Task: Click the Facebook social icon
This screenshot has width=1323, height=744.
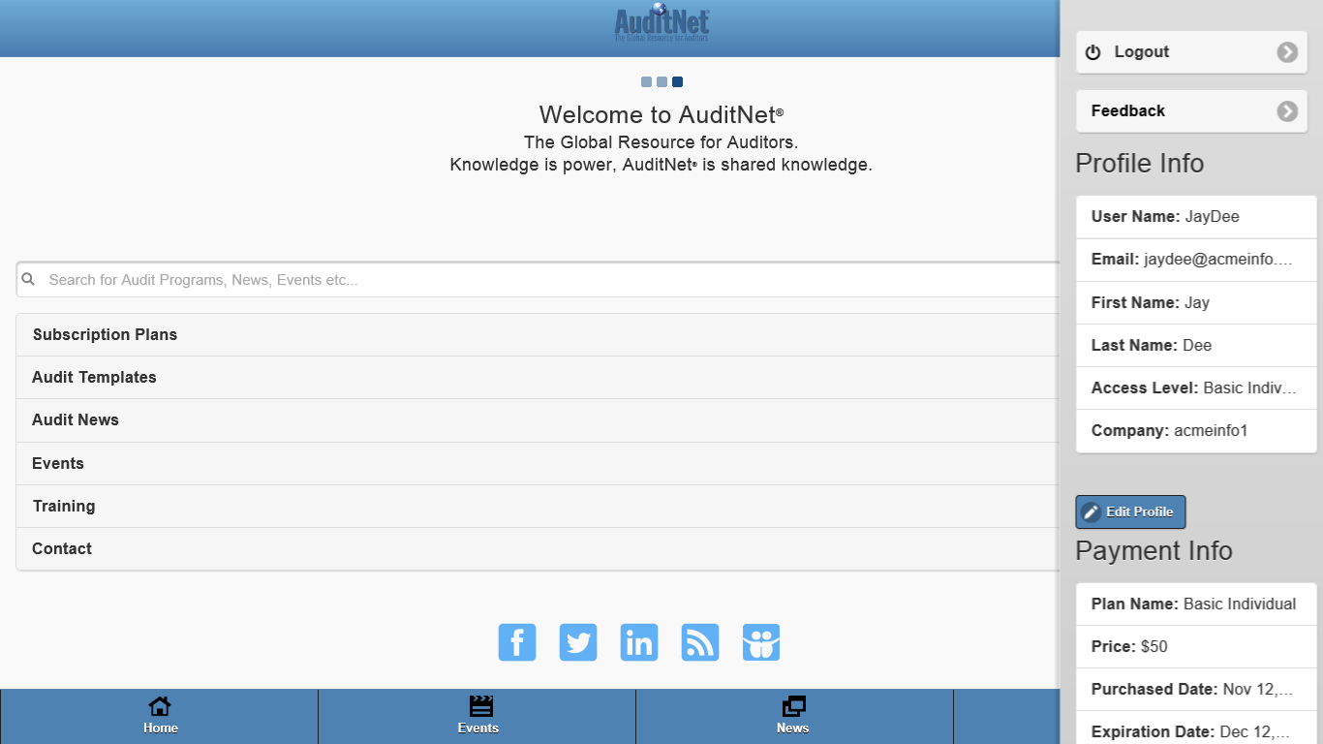Action: (x=517, y=642)
